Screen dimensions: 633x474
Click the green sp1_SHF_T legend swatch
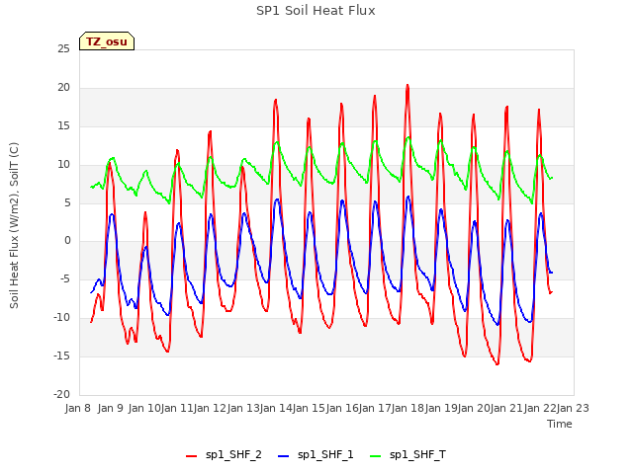376,456
